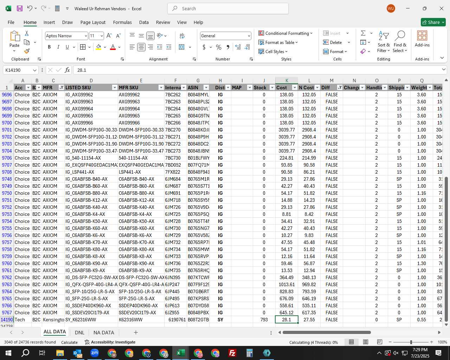The image size is (450, 360).
Task: Open the MFR column filter dropdown
Action: [x=61, y=88]
